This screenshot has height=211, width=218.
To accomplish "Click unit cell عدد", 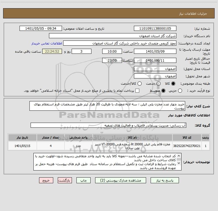I will [x=78, y=146].
